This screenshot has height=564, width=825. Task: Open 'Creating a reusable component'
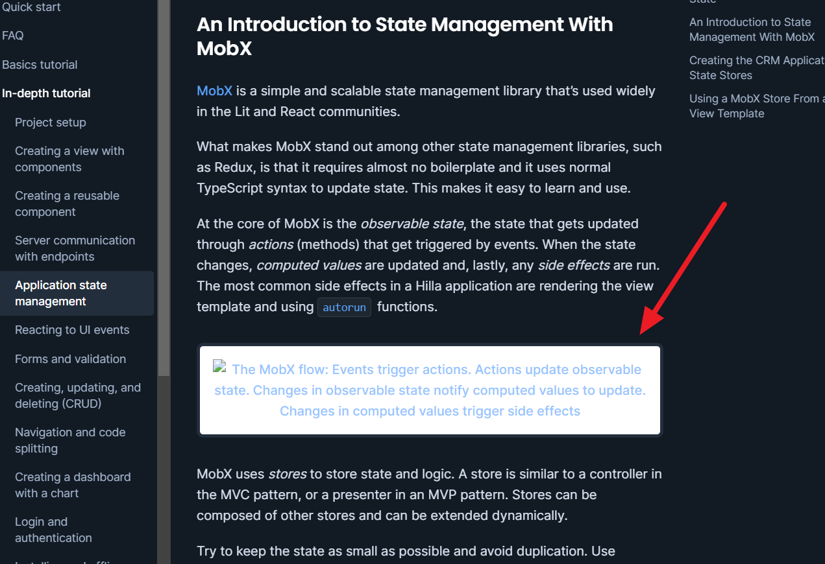[67, 203]
